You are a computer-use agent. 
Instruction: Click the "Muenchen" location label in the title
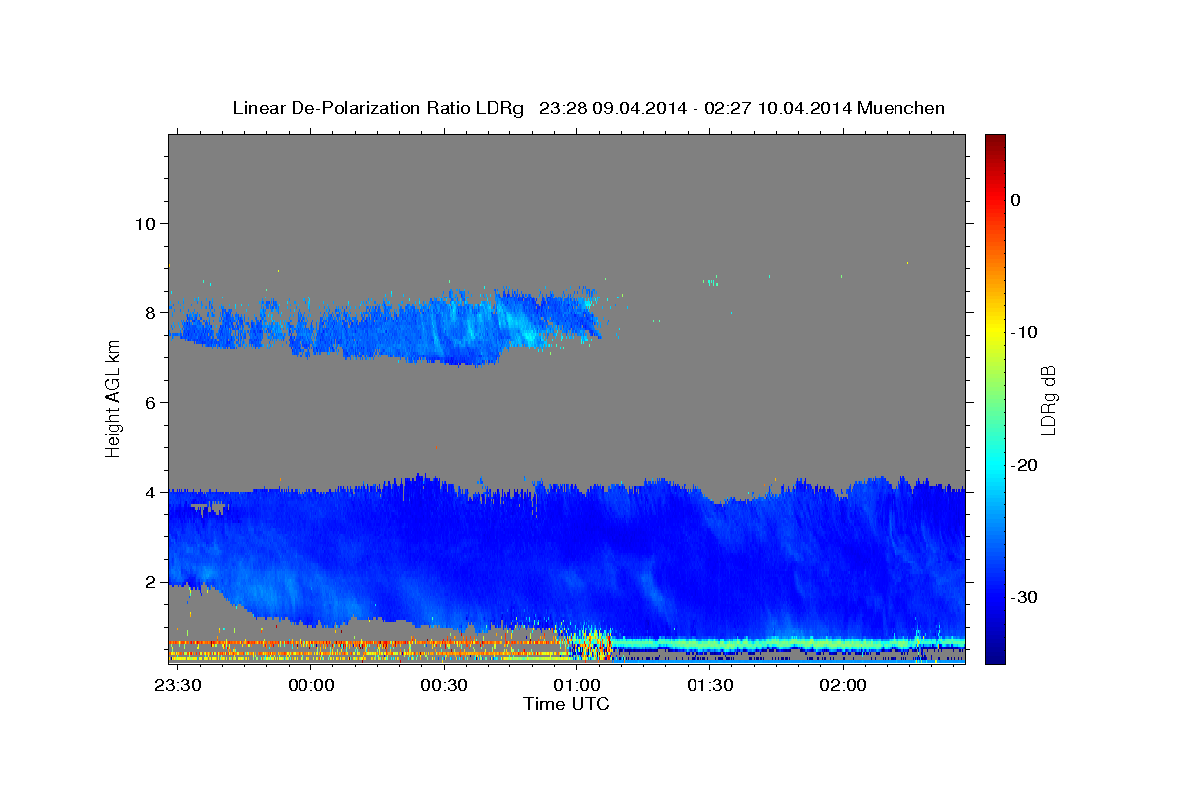coord(902,108)
